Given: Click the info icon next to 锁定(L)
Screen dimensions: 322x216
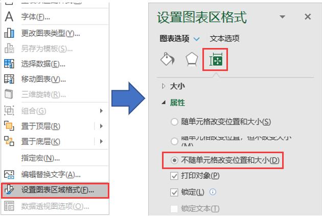Looking at the screenshot, I should pyautogui.click(x=213, y=192).
